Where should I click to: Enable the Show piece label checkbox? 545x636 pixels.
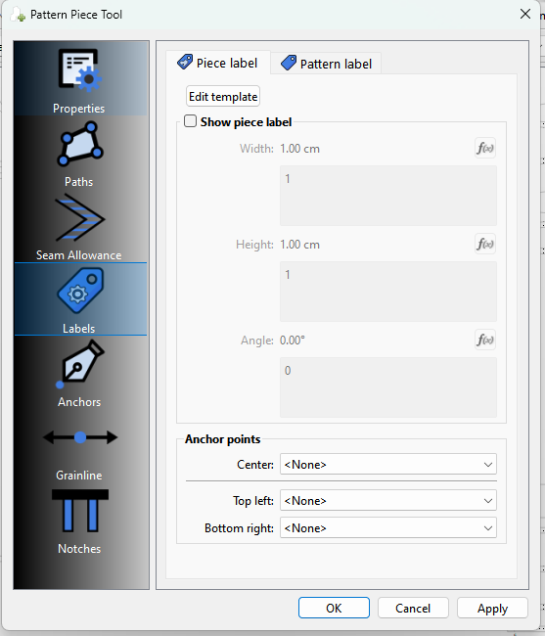click(x=190, y=121)
